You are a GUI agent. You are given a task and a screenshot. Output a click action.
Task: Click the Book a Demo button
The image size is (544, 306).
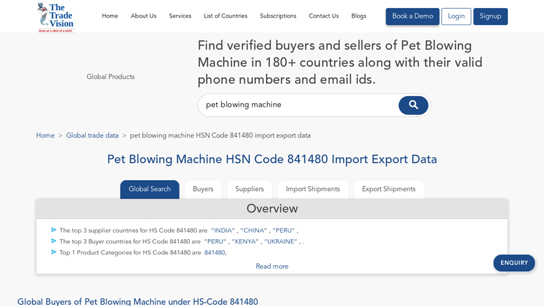coord(413,16)
